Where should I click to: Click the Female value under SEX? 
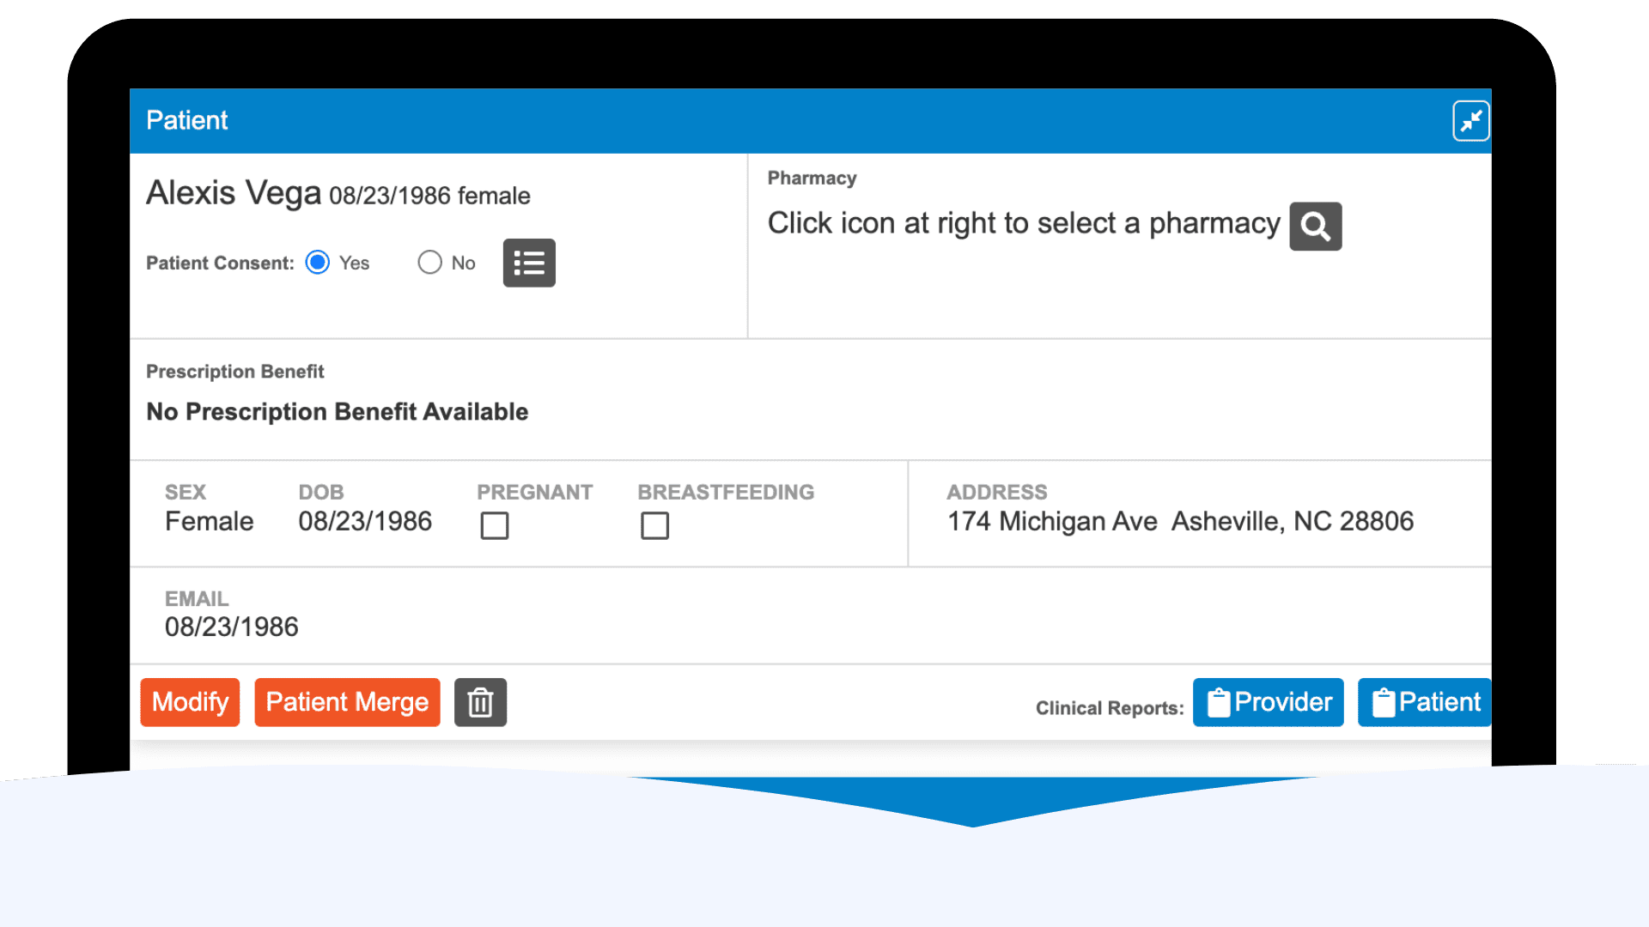point(209,521)
